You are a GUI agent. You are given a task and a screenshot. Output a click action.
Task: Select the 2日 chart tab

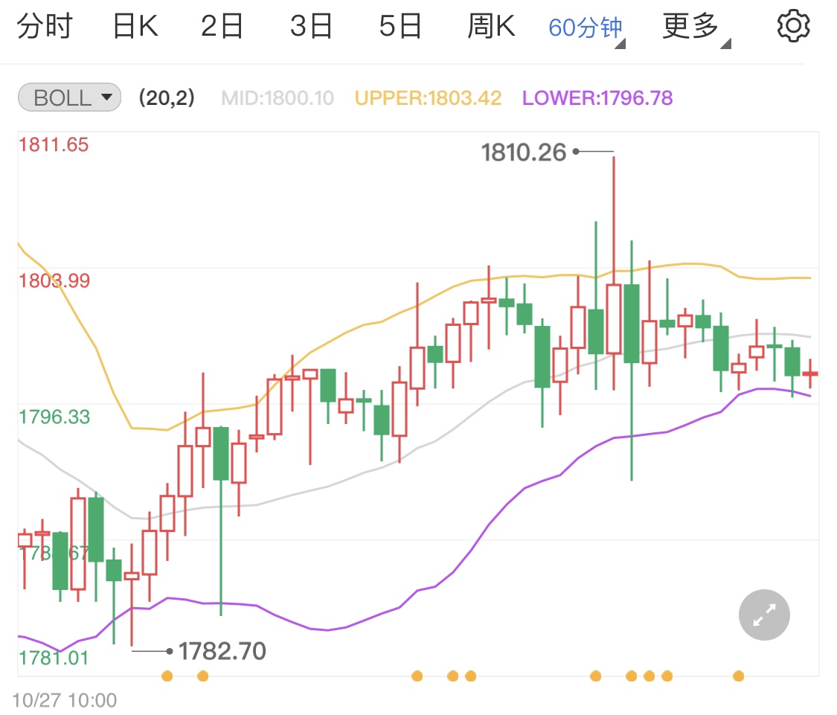pos(222,27)
